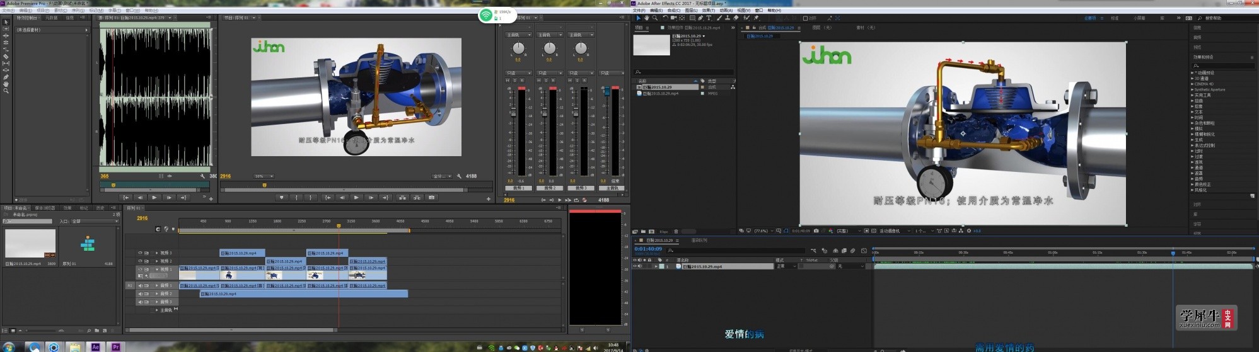Open After Effects from Windows taskbar
Viewport: 1259px width, 352px height.
pyautogui.click(x=96, y=347)
